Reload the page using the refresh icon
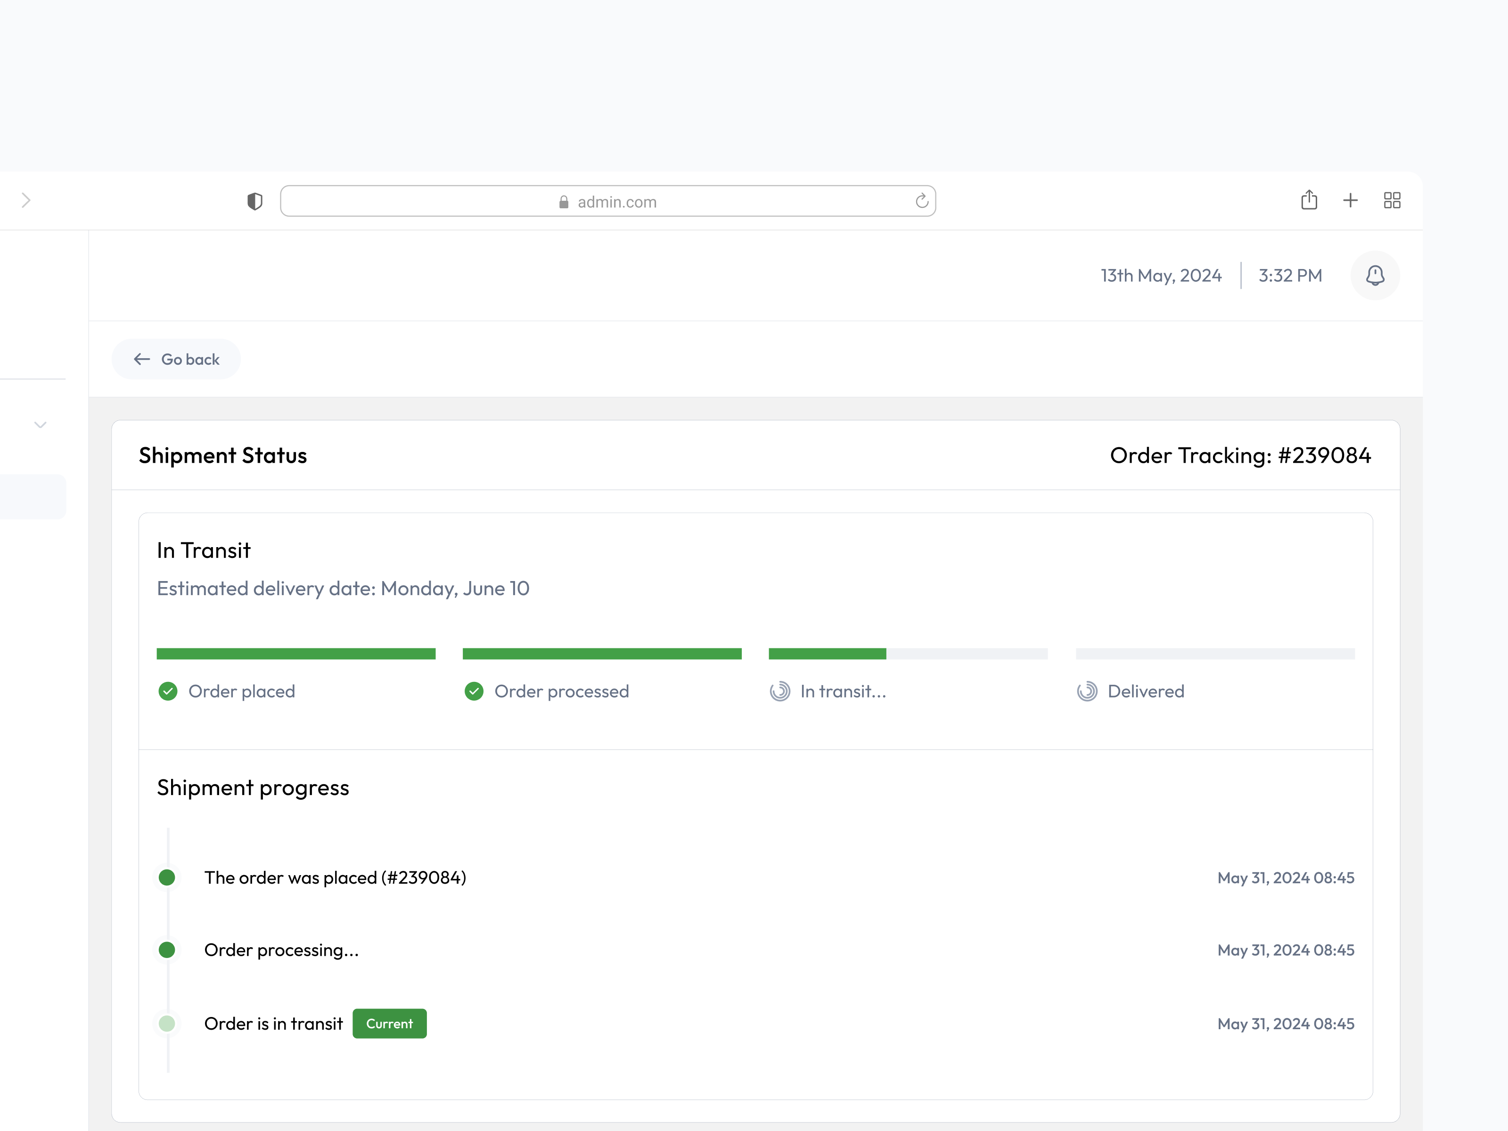This screenshot has height=1131, width=1508. (x=921, y=200)
